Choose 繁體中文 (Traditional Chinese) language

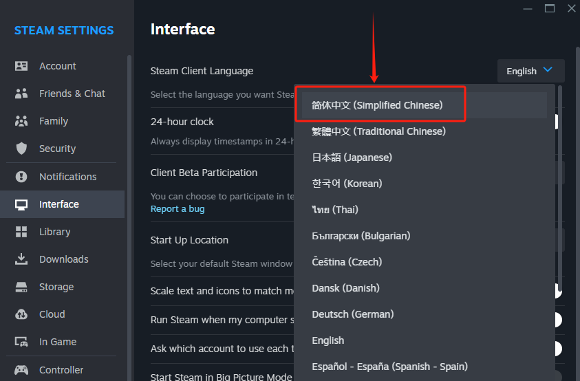tap(425, 131)
